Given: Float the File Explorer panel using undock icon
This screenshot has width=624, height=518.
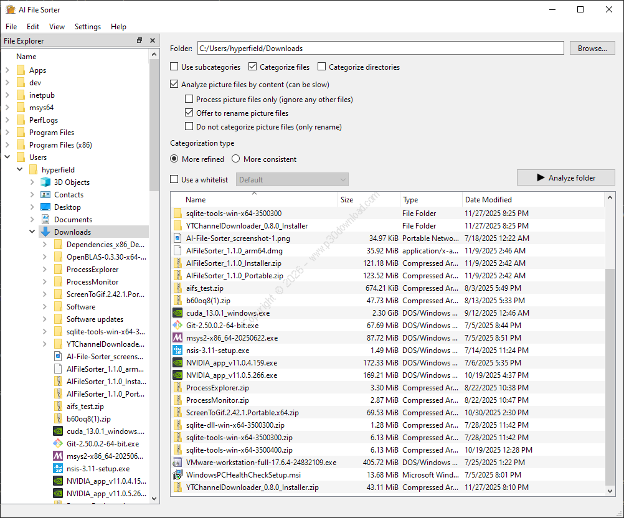Looking at the screenshot, I should point(139,40).
